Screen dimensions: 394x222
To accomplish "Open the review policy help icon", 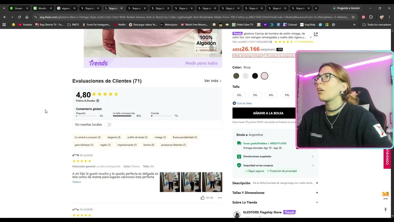I will (98, 101).
